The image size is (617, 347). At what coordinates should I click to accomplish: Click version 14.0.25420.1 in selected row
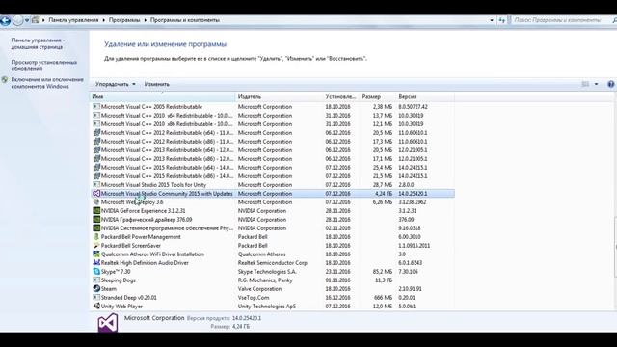click(413, 194)
